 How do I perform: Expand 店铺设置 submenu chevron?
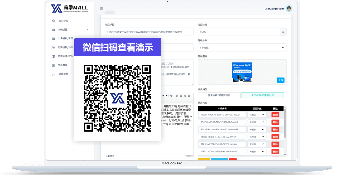point(87,29)
